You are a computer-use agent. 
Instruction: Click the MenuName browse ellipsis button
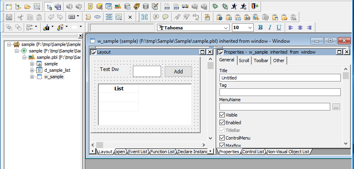336,107
